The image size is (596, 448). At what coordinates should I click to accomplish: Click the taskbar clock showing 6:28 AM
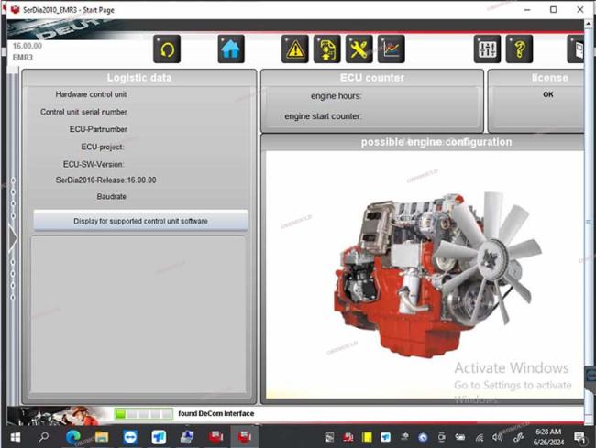coord(546,437)
